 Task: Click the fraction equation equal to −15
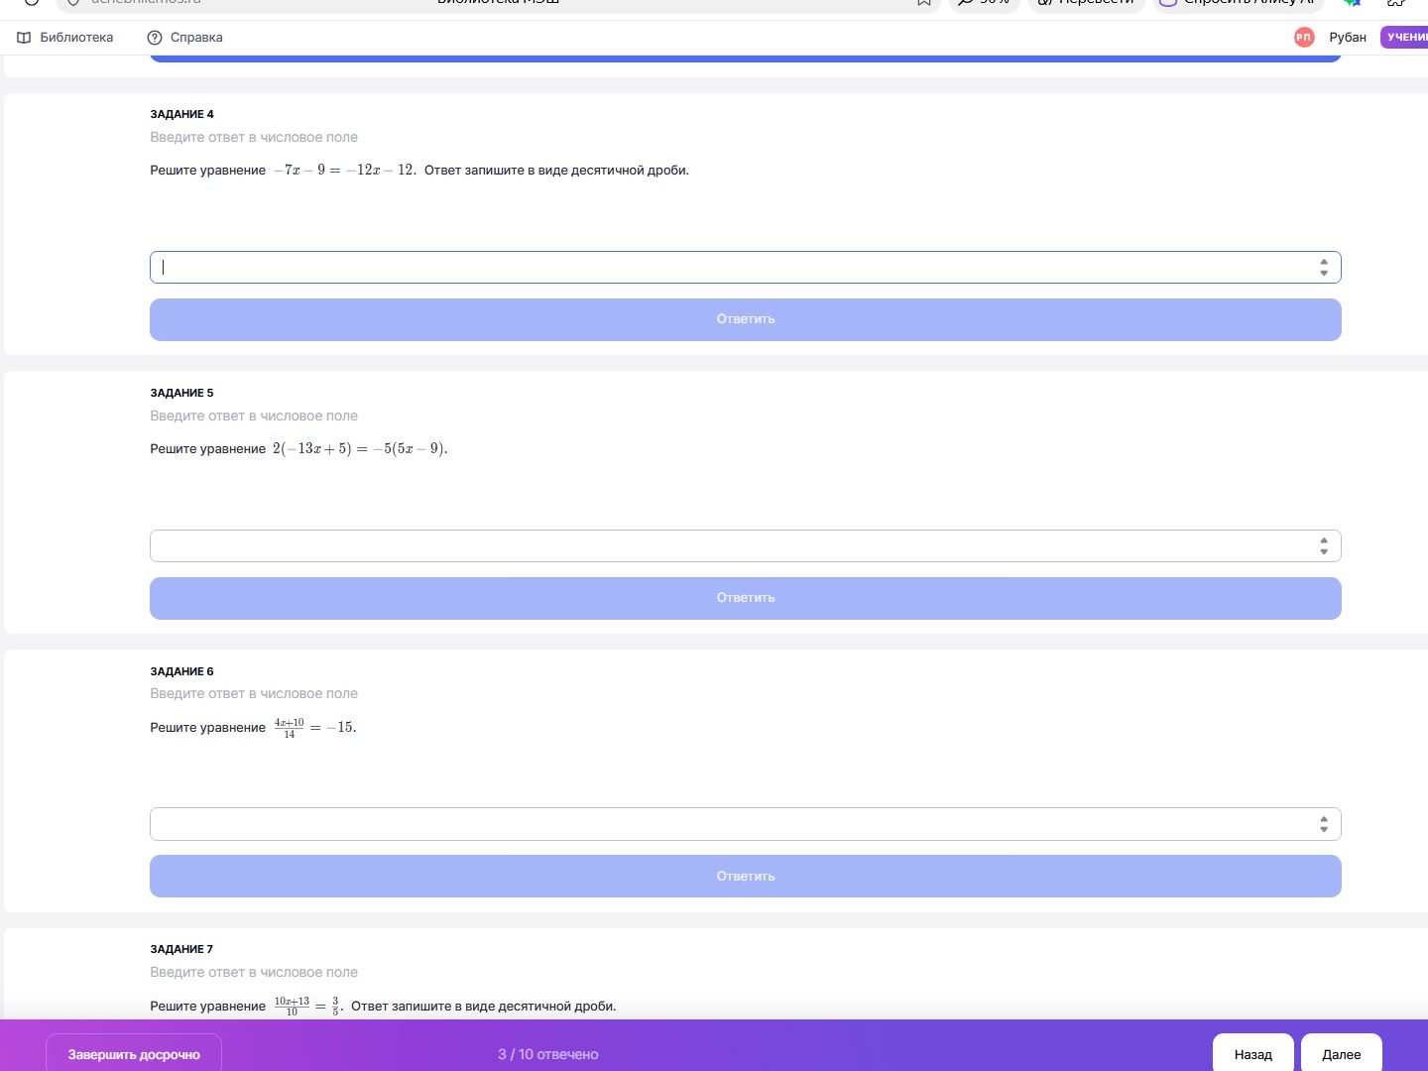(x=314, y=728)
